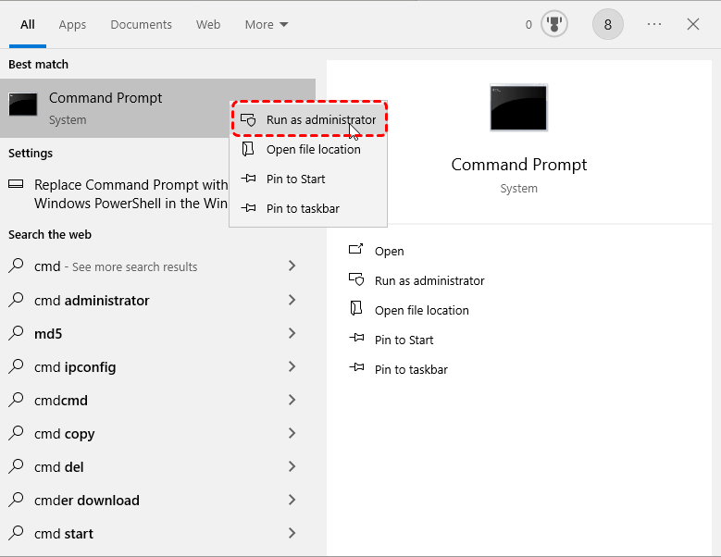721x557 pixels.
Task: Expand the cmd start suggestion chevron
Action: (x=292, y=534)
